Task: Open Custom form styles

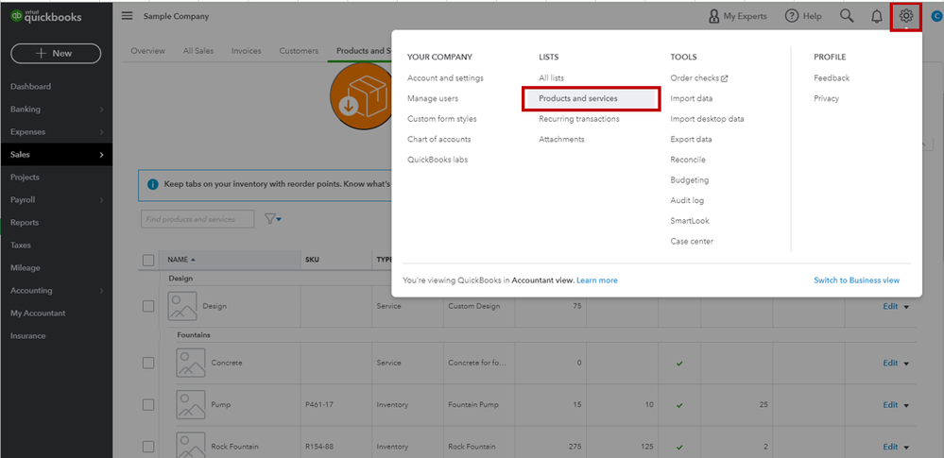Action: pyautogui.click(x=442, y=119)
